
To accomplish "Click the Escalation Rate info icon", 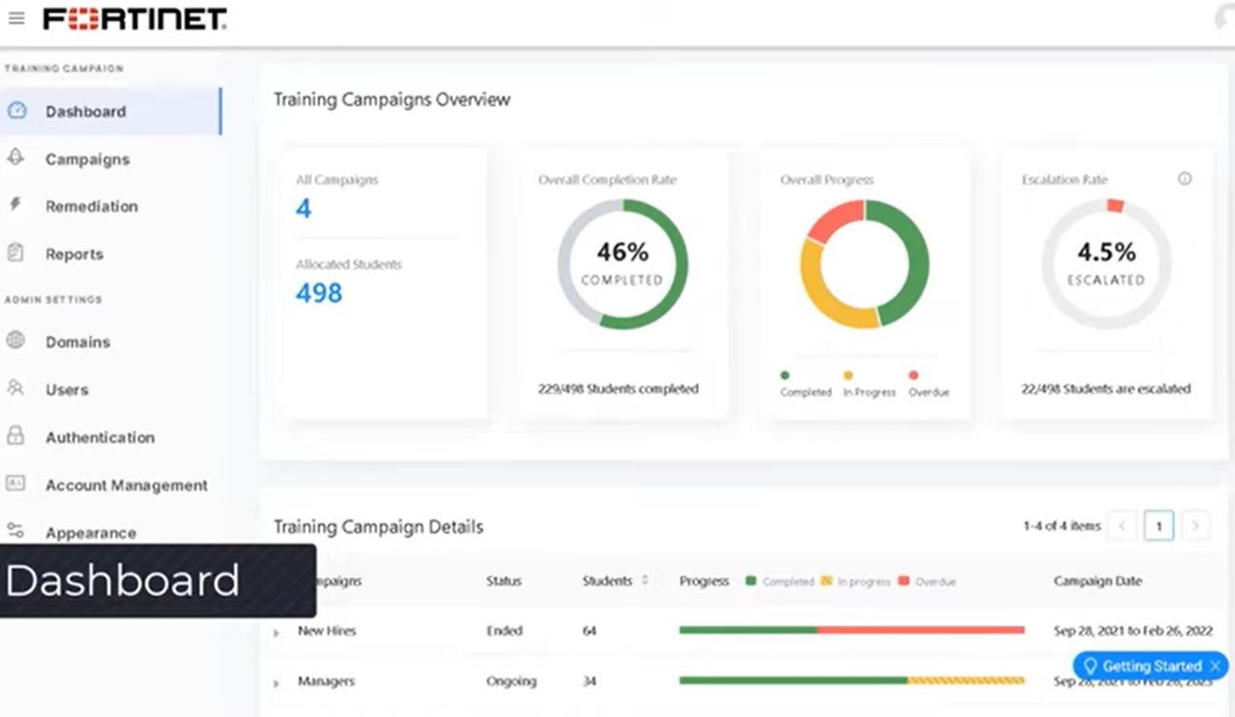I will (1184, 178).
